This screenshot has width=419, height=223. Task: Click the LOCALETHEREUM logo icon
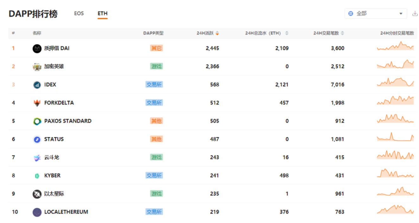(x=37, y=212)
